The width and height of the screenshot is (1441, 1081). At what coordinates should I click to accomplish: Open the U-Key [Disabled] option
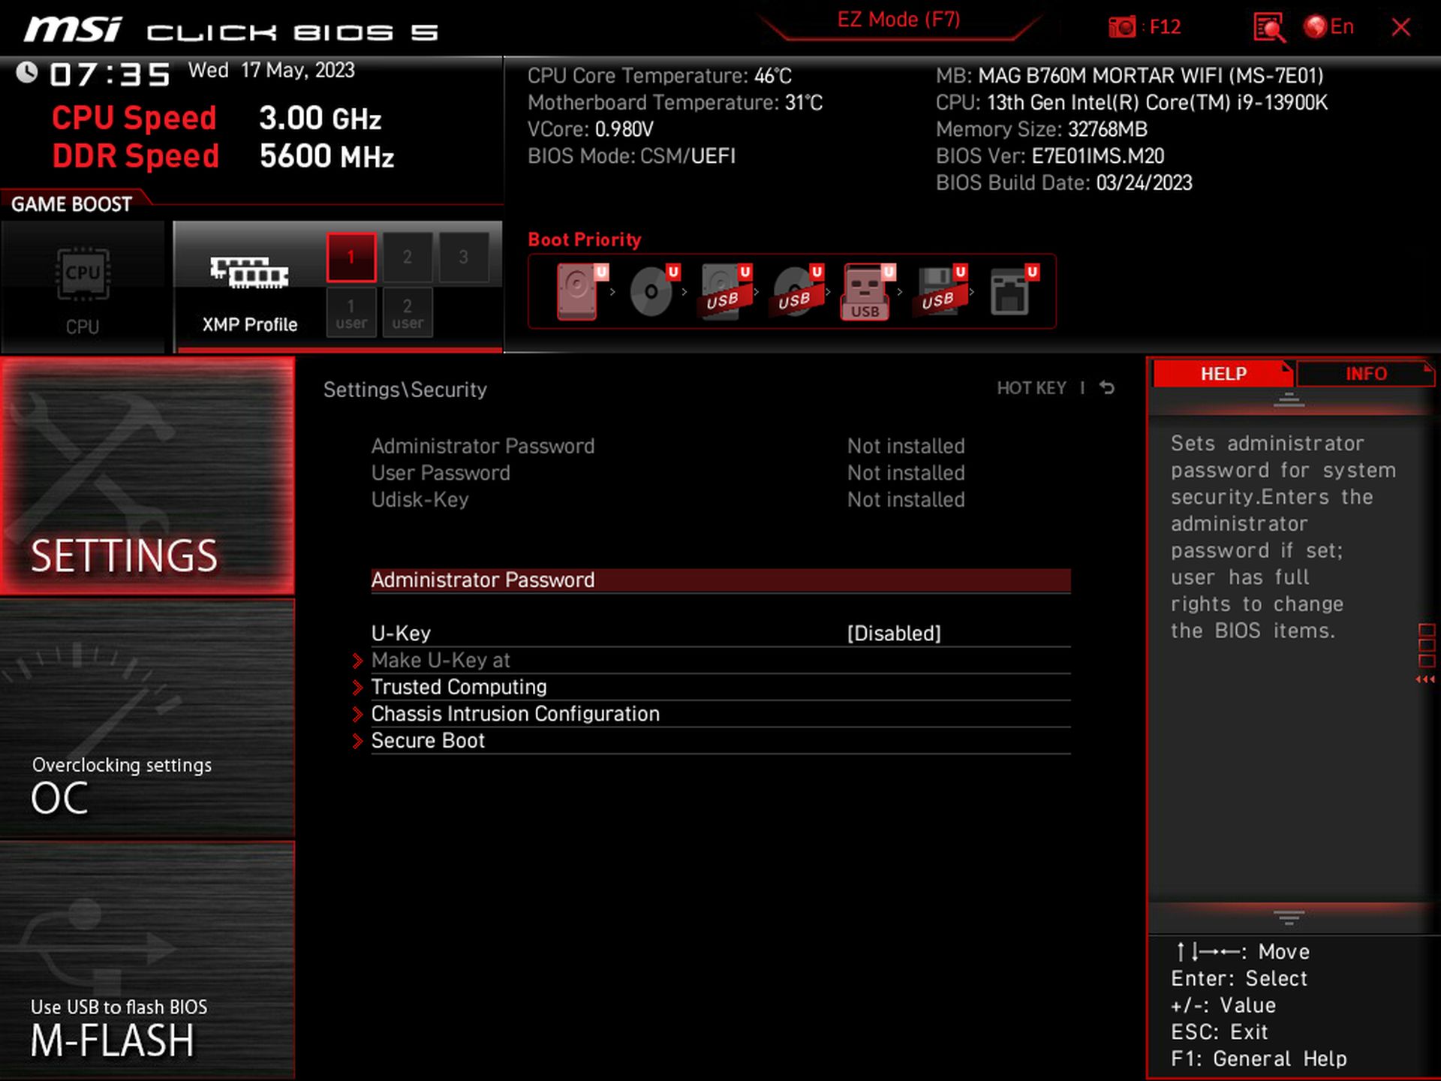(x=720, y=634)
